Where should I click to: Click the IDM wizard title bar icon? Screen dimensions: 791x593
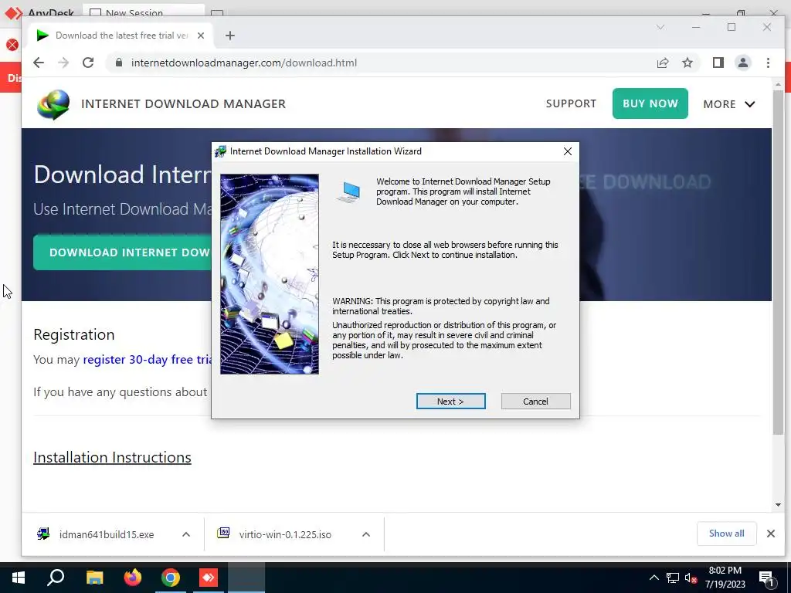220,151
